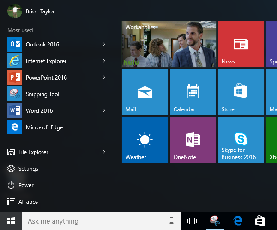
Task: Expand Internet Explorer jump list arrow
Action: (104, 61)
